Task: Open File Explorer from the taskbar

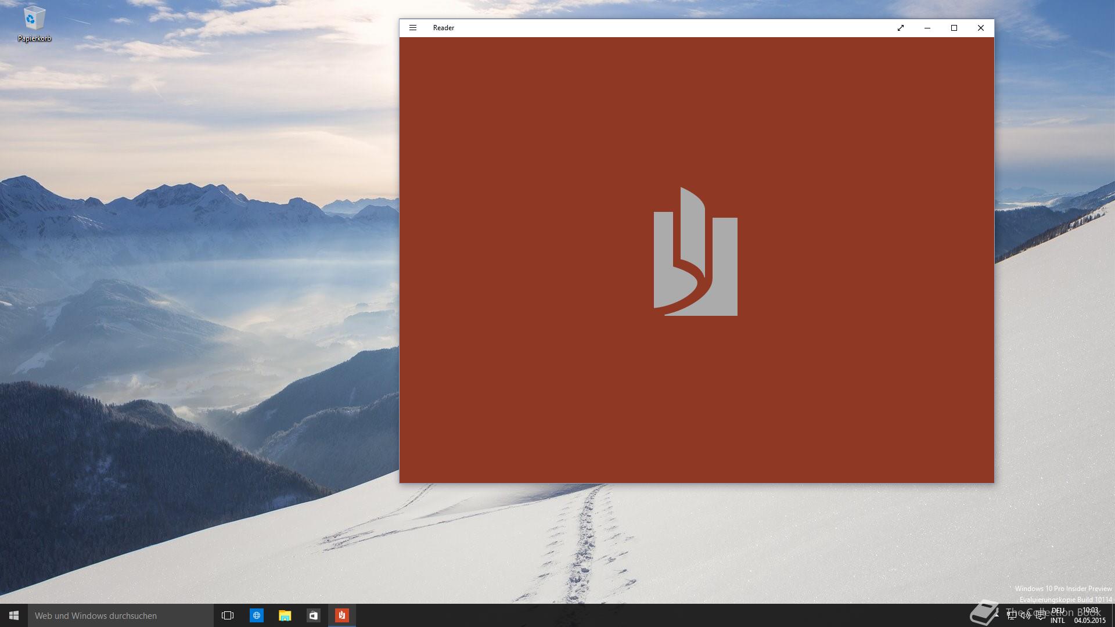Action: click(285, 615)
